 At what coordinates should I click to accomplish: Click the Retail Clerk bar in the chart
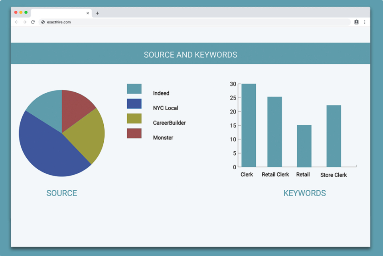(x=274, y=132)
